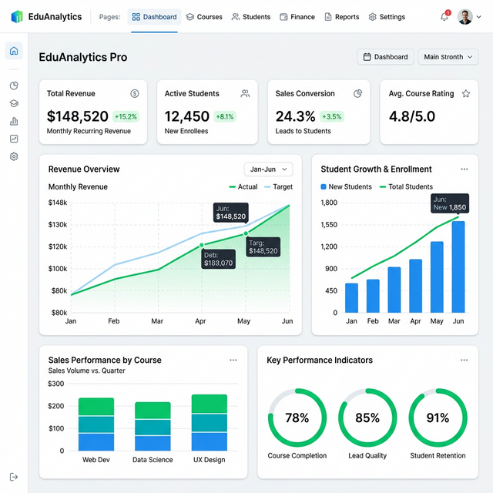493x493 pixels.
Task: Click the notification bell icon
Action: click(x=444, y=17)
